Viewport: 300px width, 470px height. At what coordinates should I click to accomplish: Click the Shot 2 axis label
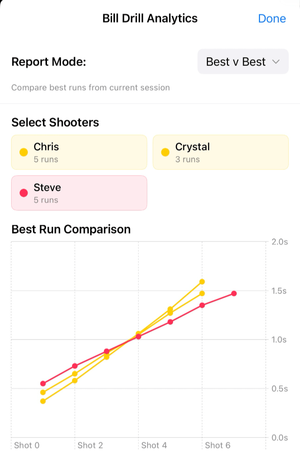pyautogui.click(x=90, y=445)
